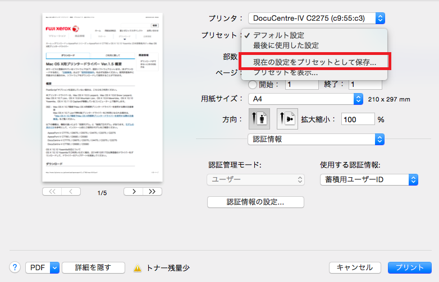Open the PDF dropdown arrow
The width and height of the screenshot is (439, 282).
(54, 267)
